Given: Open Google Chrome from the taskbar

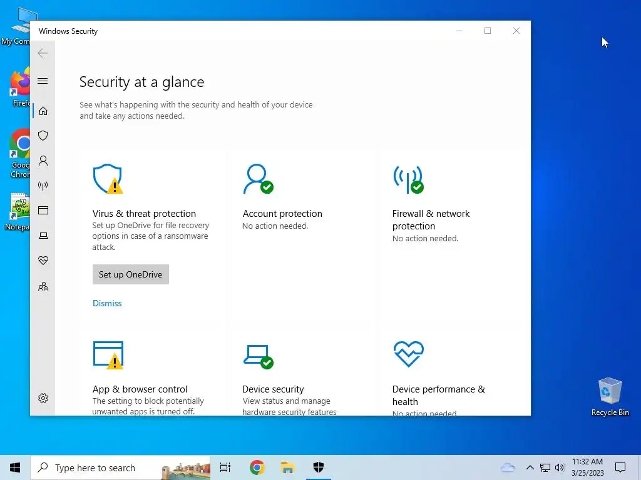Looking at the screenshot, I should 257,467.
